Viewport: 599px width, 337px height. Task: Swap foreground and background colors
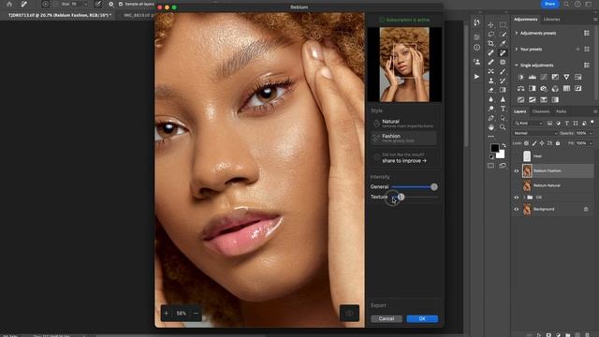pyautogui.click(x=504, y=145)
